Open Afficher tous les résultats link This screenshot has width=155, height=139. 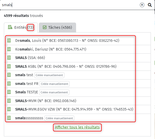(77, 127)
